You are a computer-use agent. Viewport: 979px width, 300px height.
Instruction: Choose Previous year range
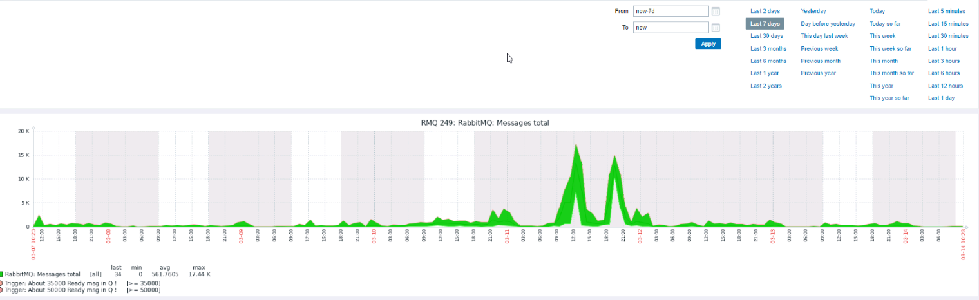click(818, 73)
